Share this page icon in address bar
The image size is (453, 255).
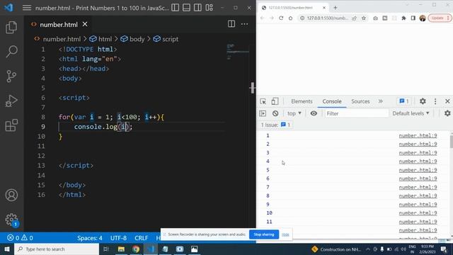(x=354, y=18)
